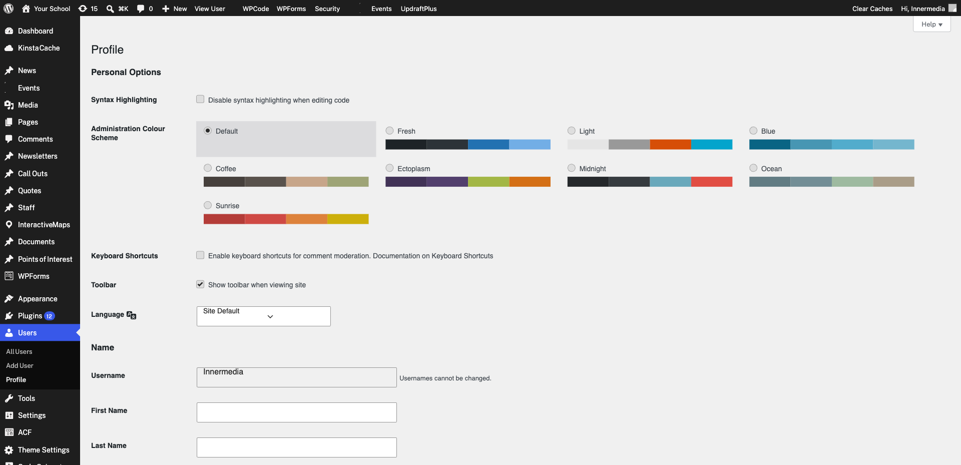
Task: Select the Blue colour scheme radio
Action: 753,131
